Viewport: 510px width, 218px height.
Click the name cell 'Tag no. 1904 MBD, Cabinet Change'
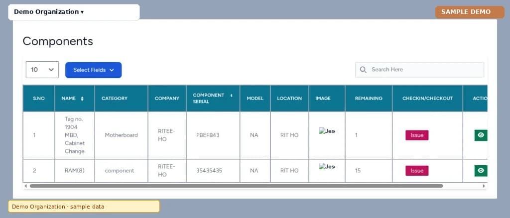coord(75,135)
